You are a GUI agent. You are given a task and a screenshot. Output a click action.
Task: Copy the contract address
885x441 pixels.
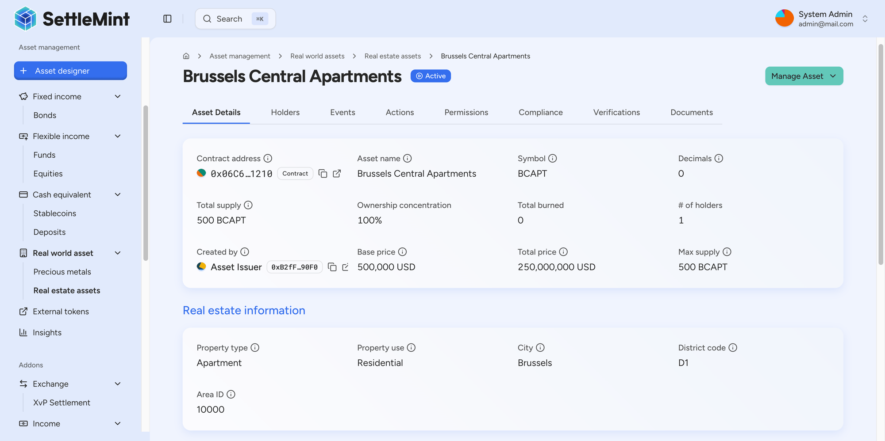pos(323,173)
